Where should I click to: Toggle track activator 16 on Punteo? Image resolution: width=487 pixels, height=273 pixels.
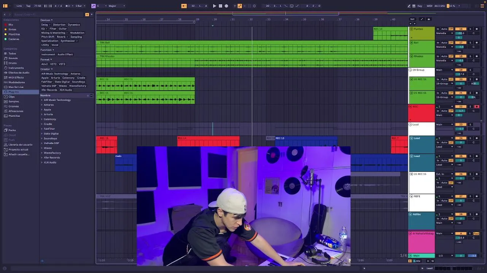461,29
